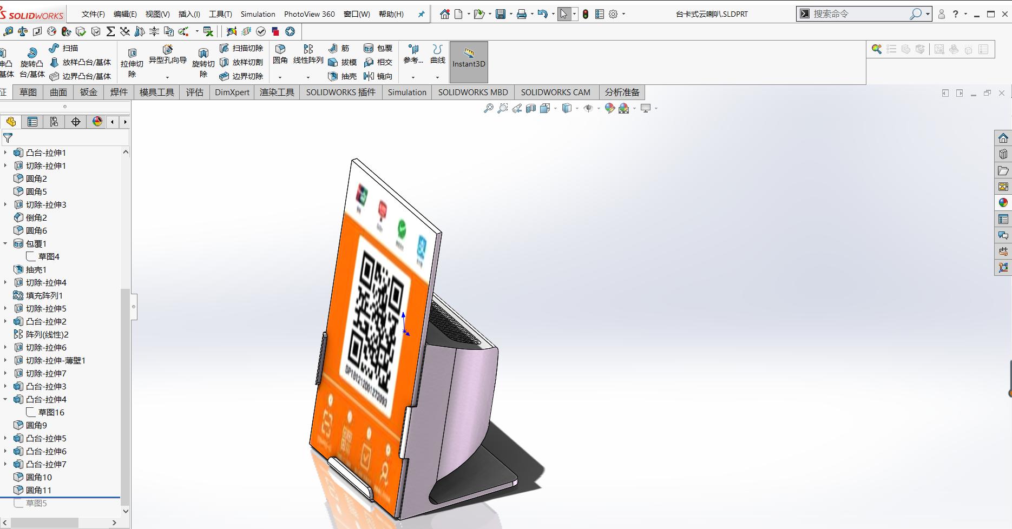Click the 抽壳 shell button

342,76
